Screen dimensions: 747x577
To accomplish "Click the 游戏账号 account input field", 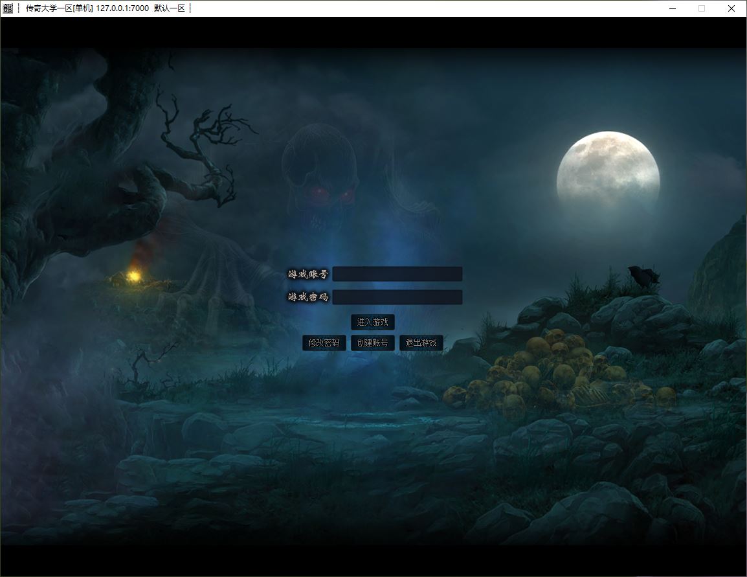I will click(397, 274).
